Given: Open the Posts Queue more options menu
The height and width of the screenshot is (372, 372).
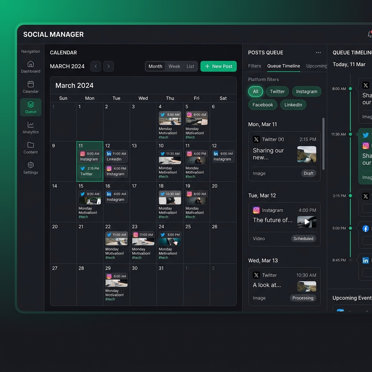Looking at the screenshot, I should click(318, 52).
